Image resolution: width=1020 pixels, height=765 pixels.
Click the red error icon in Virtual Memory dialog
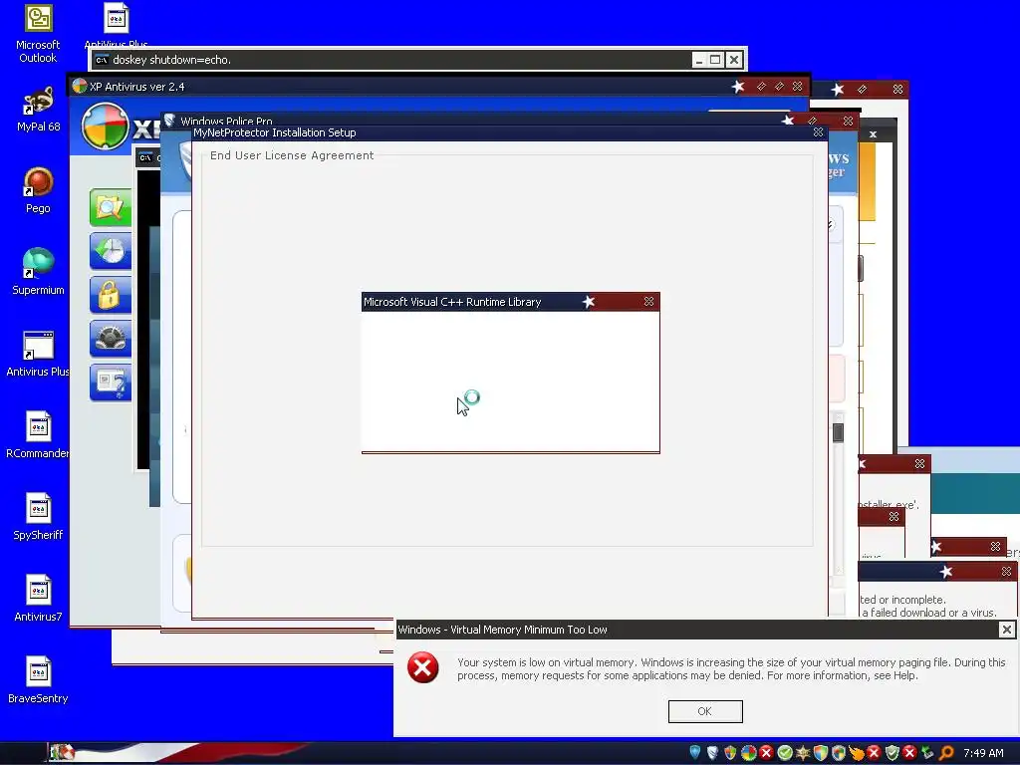pyautogui.click(x=422, y=667)
